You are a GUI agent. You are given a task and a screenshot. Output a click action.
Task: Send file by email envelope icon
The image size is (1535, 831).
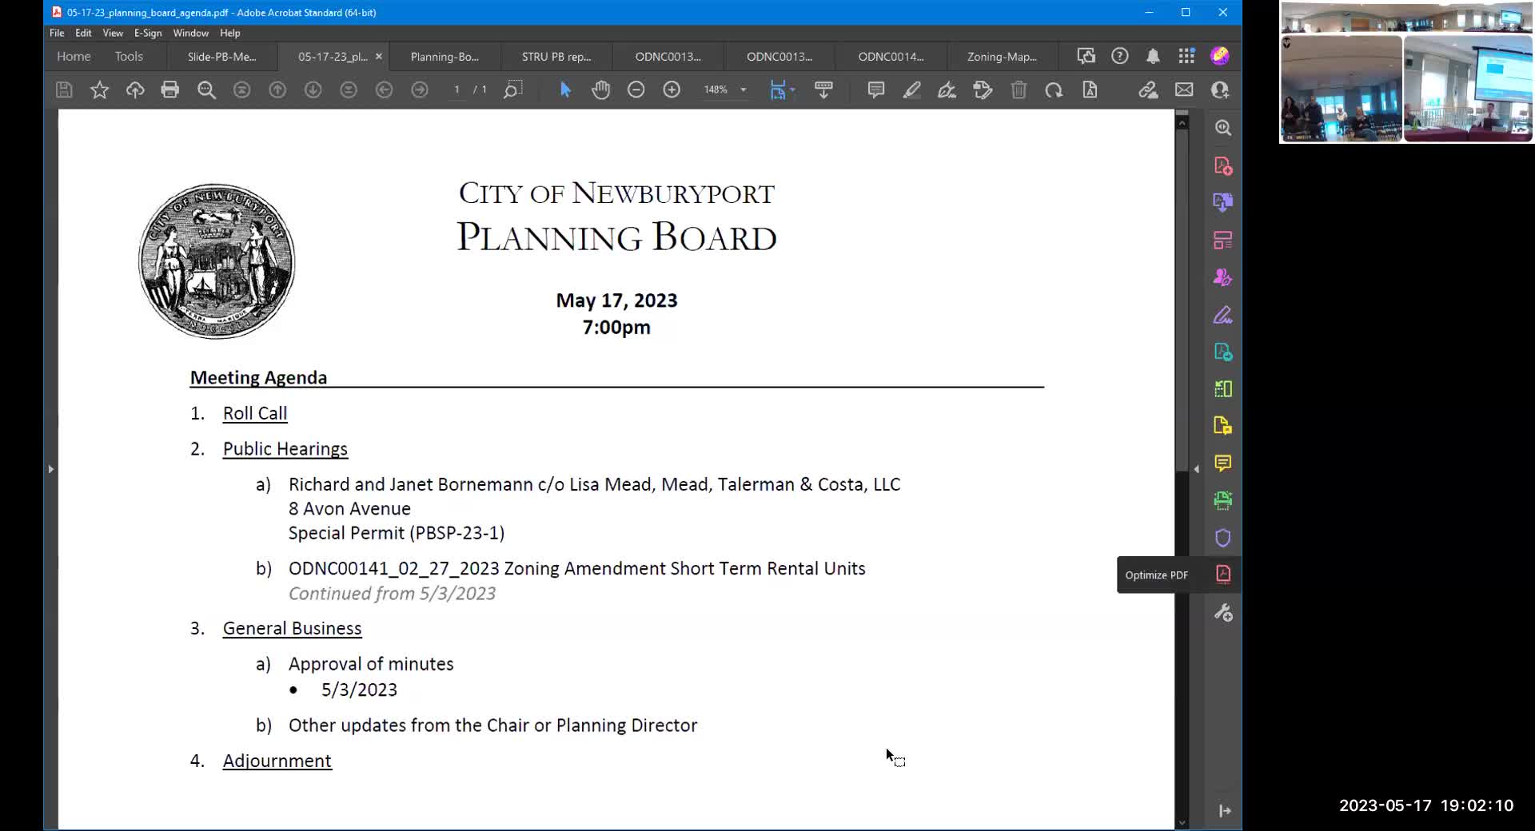[1184, 90]
